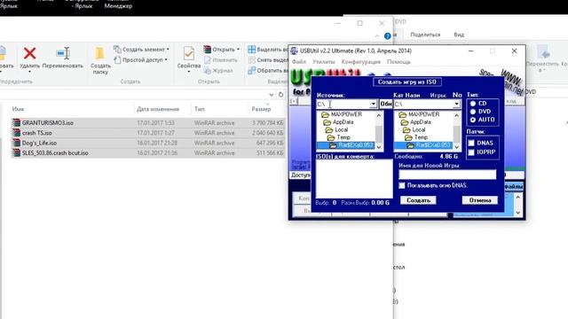Select highlighted Rar$EXa0 folder in source tree
The width and height of the screenshot is (568, 319).
pyautogui.click(x=345, y=145)
